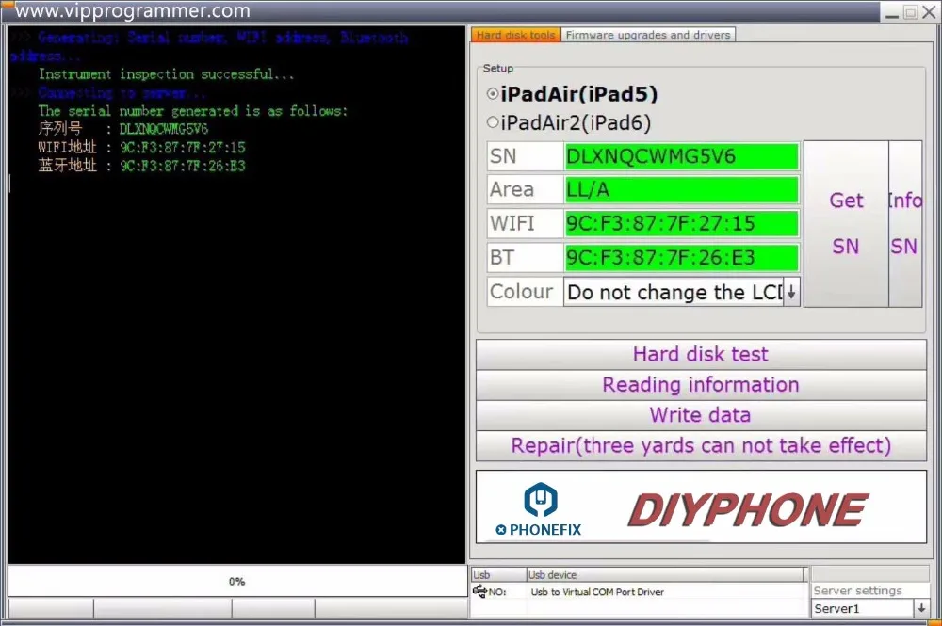Click the SN field showing DLXNQCWMG5V6
The image size is (942, 626).
click(x=681, y=156)
